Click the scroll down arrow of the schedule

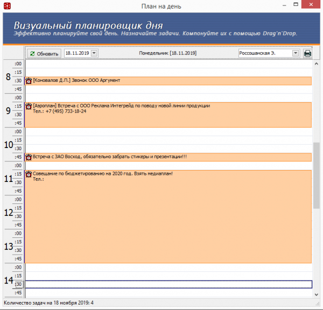tap(317, 294)
